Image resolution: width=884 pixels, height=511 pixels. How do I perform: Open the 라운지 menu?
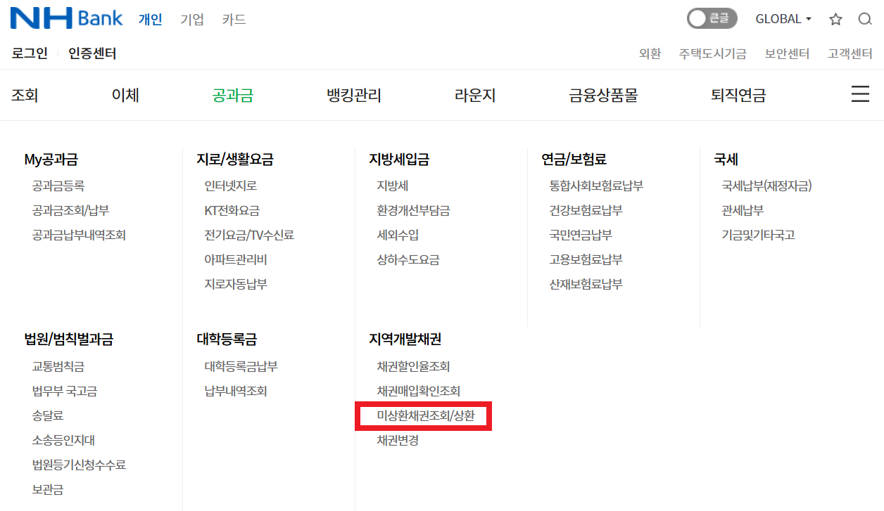click(x=475, y=95)
